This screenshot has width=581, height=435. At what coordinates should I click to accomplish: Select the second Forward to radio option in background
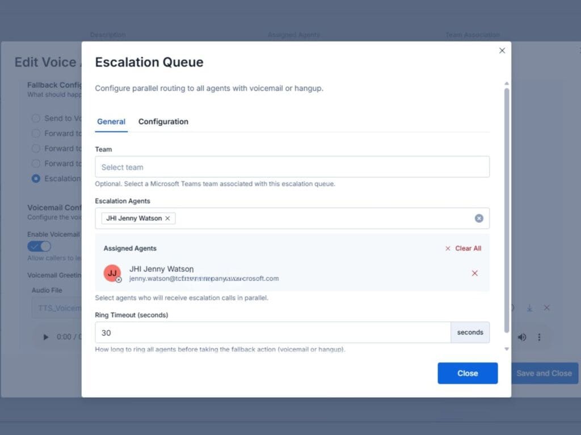click(36, 149)
